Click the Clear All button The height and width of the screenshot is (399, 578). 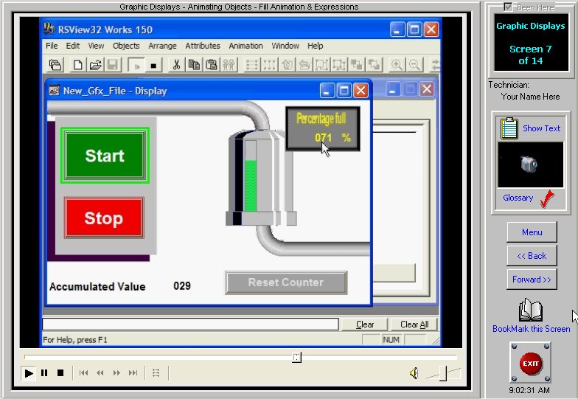click(x=414, y=325)
